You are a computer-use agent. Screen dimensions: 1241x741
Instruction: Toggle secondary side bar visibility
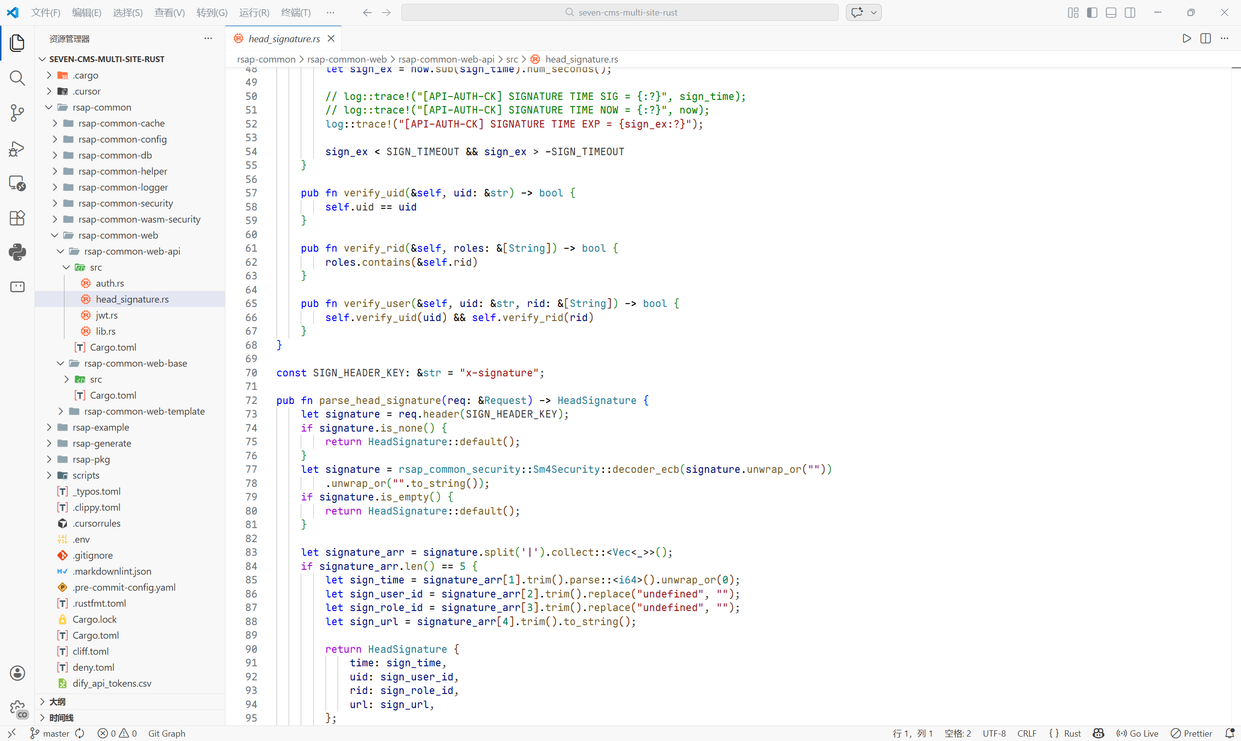pos(1130,13)
